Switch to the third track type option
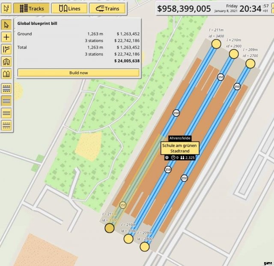Image resolution: width=274 pixels, height=266 pixels. click(x=6, y=113)
